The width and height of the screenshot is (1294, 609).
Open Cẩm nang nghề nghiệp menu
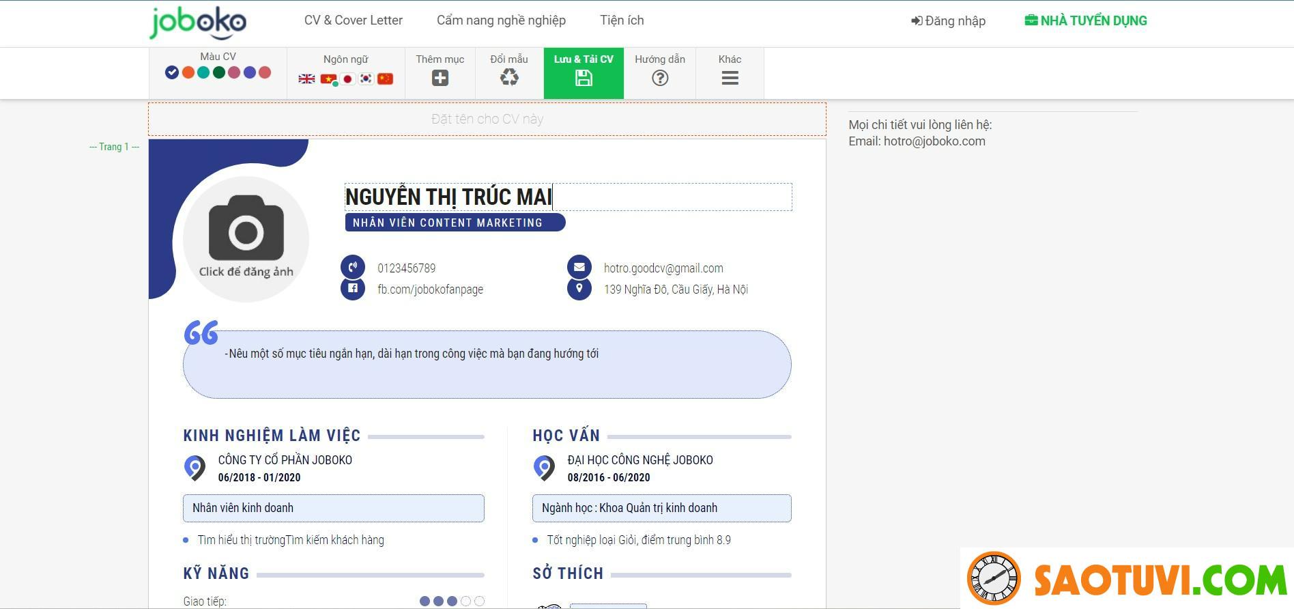click(501, 20)
